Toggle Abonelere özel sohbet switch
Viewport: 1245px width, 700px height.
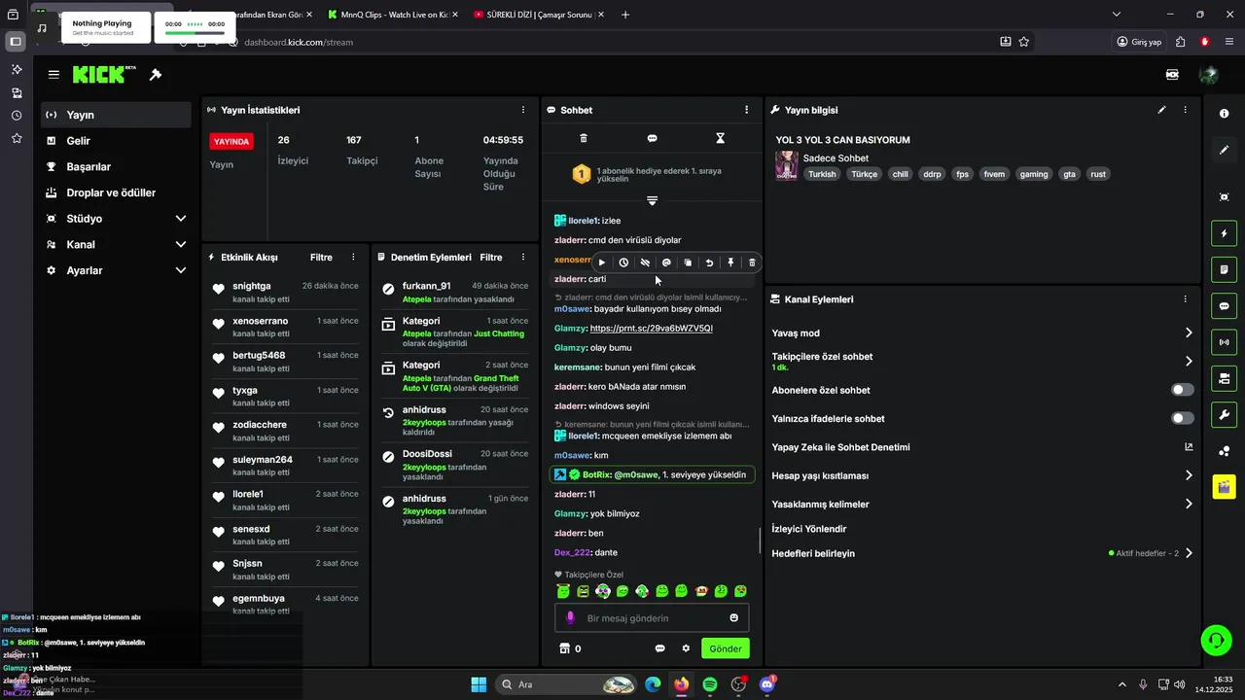tap(1183, 390)
